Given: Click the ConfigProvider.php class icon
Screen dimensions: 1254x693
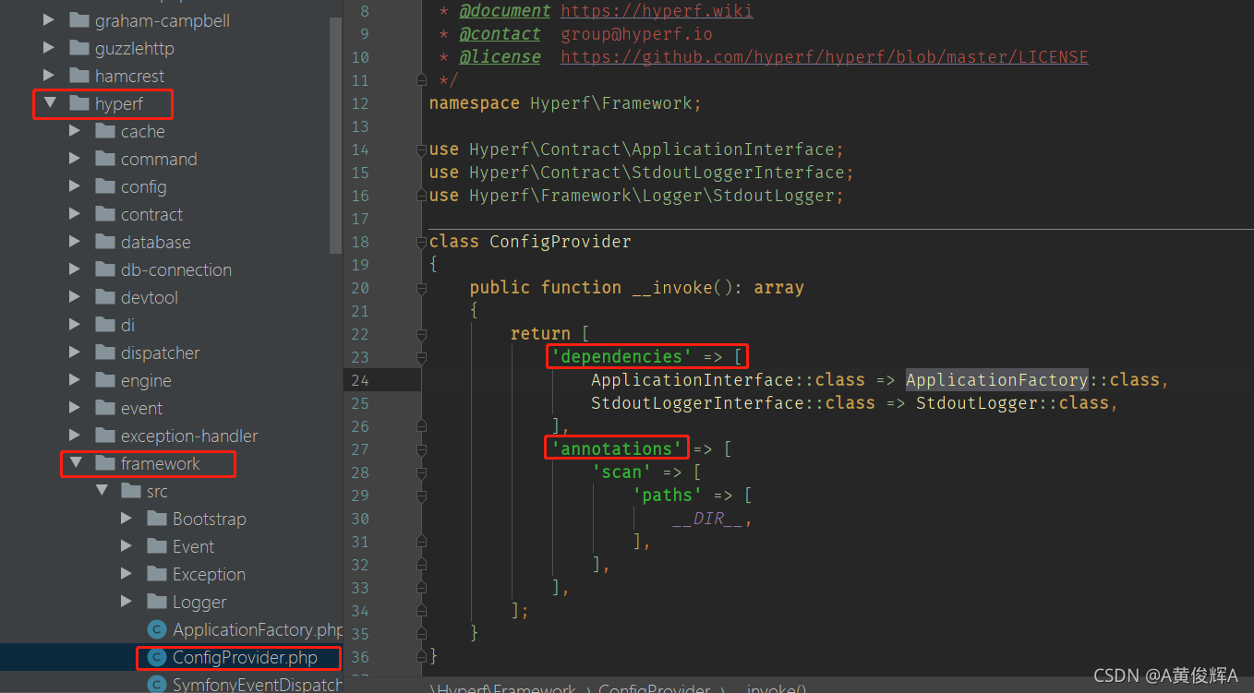Looking at the screenshot, I should [156, 657].
